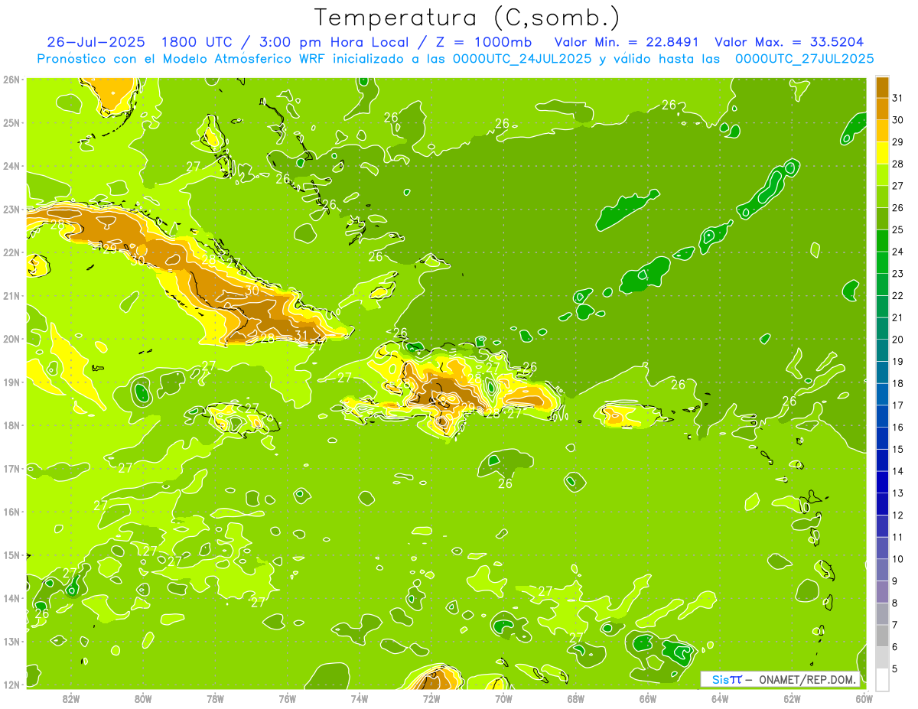
Task: Click the 17N latitude axis label
Action: click(x=11, y=468)
